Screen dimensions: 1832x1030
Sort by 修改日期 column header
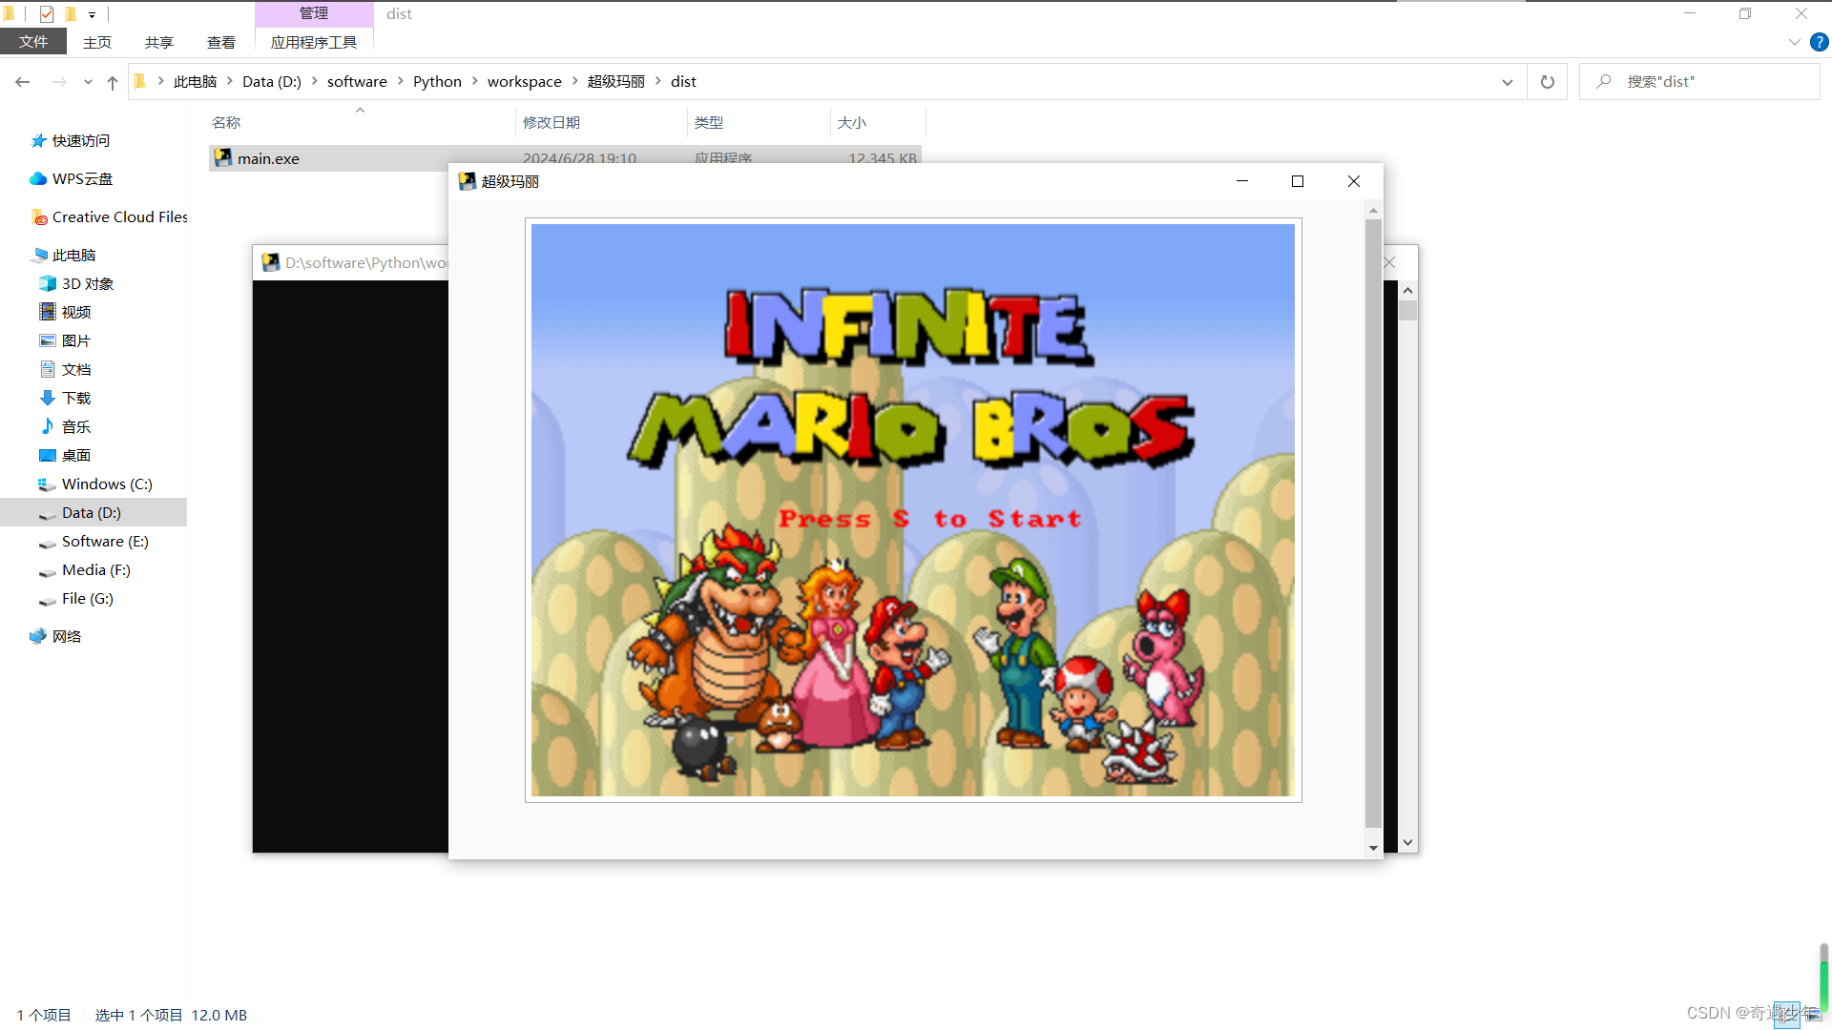click(552, 122)
